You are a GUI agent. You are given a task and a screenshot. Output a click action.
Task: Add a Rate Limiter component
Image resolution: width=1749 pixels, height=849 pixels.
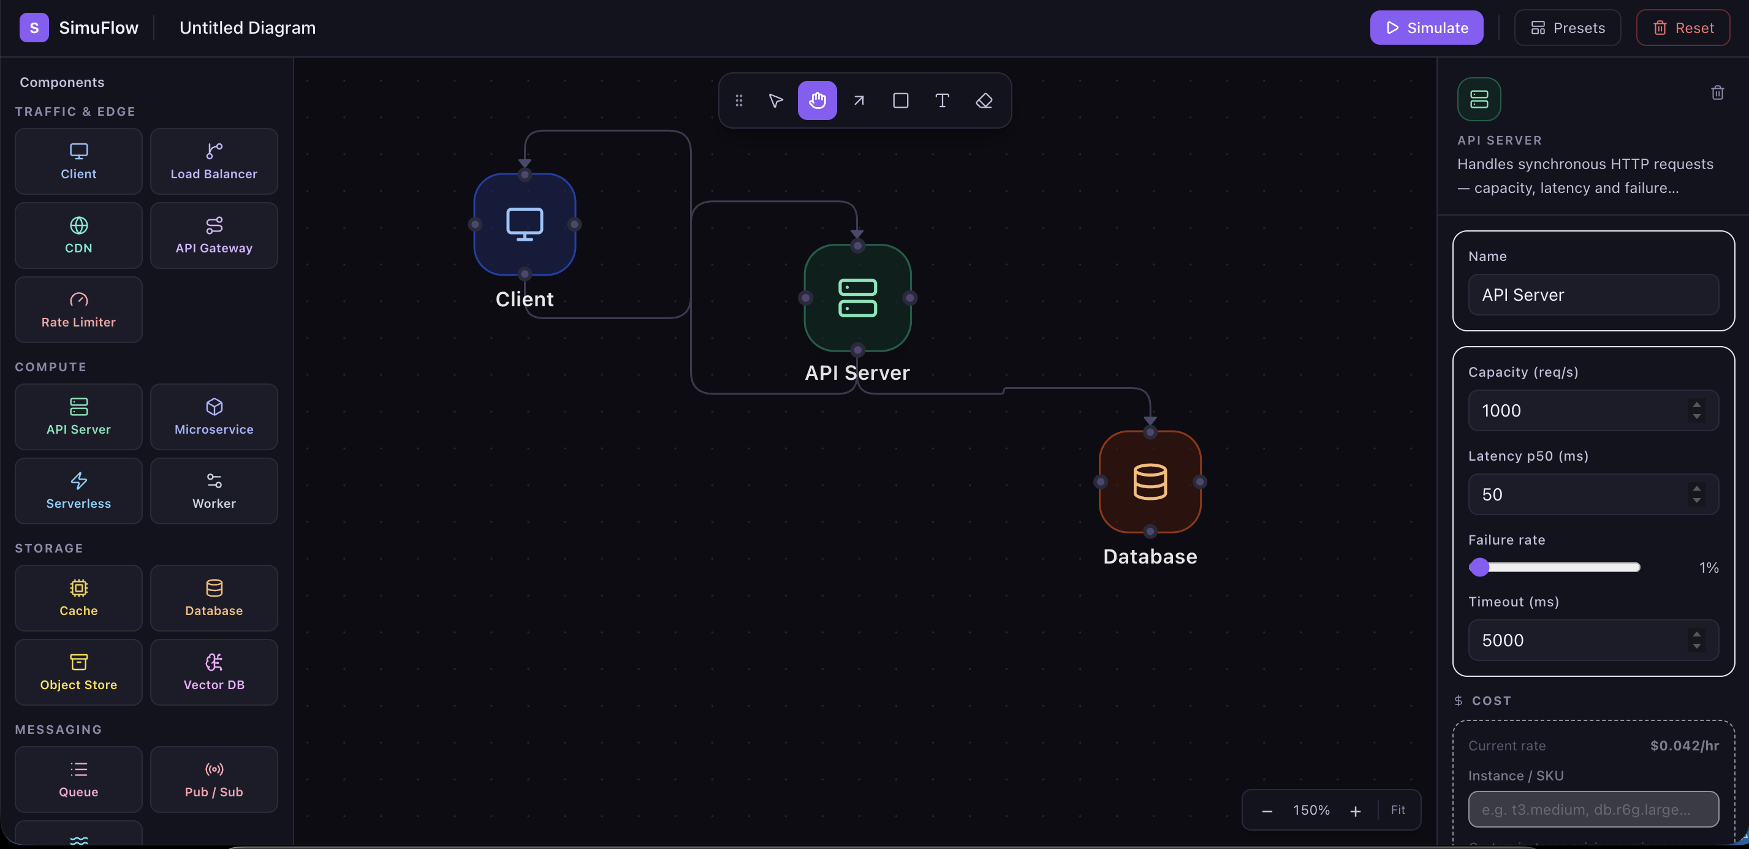coord(79,309)
